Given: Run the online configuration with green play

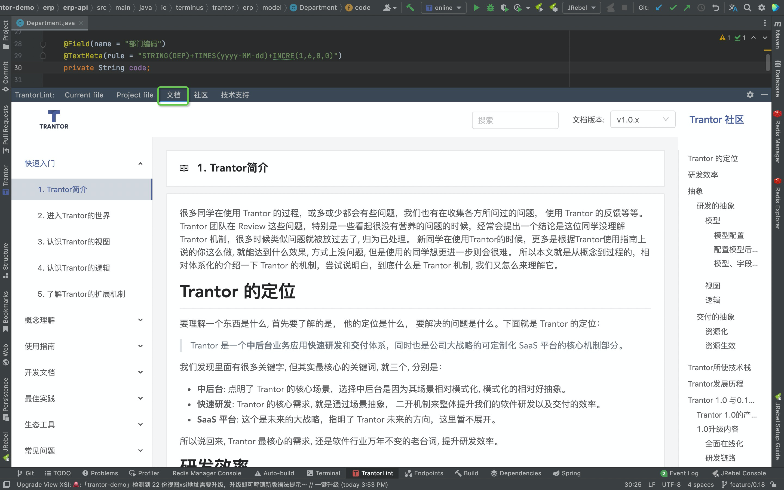Looking at the screenshot, I should point(476,7).
